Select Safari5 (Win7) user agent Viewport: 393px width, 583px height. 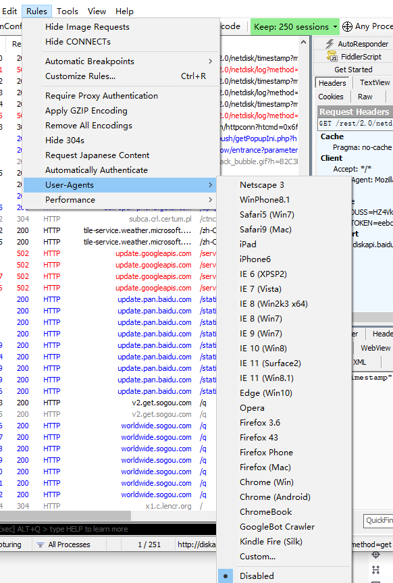[267, 215]
